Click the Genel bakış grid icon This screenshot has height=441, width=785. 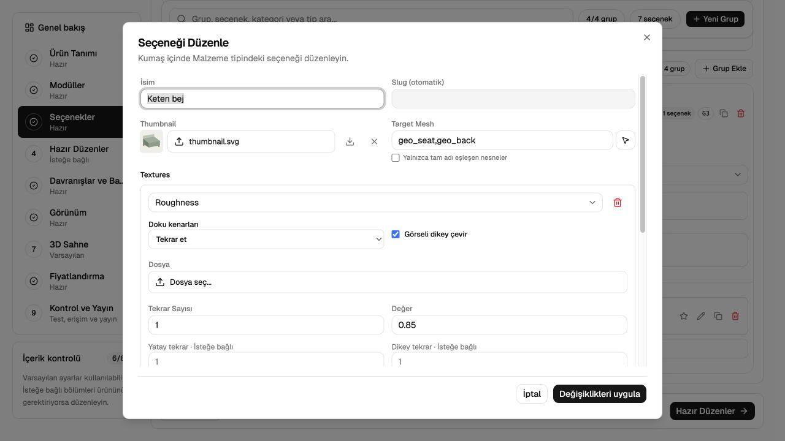(29, 28)
